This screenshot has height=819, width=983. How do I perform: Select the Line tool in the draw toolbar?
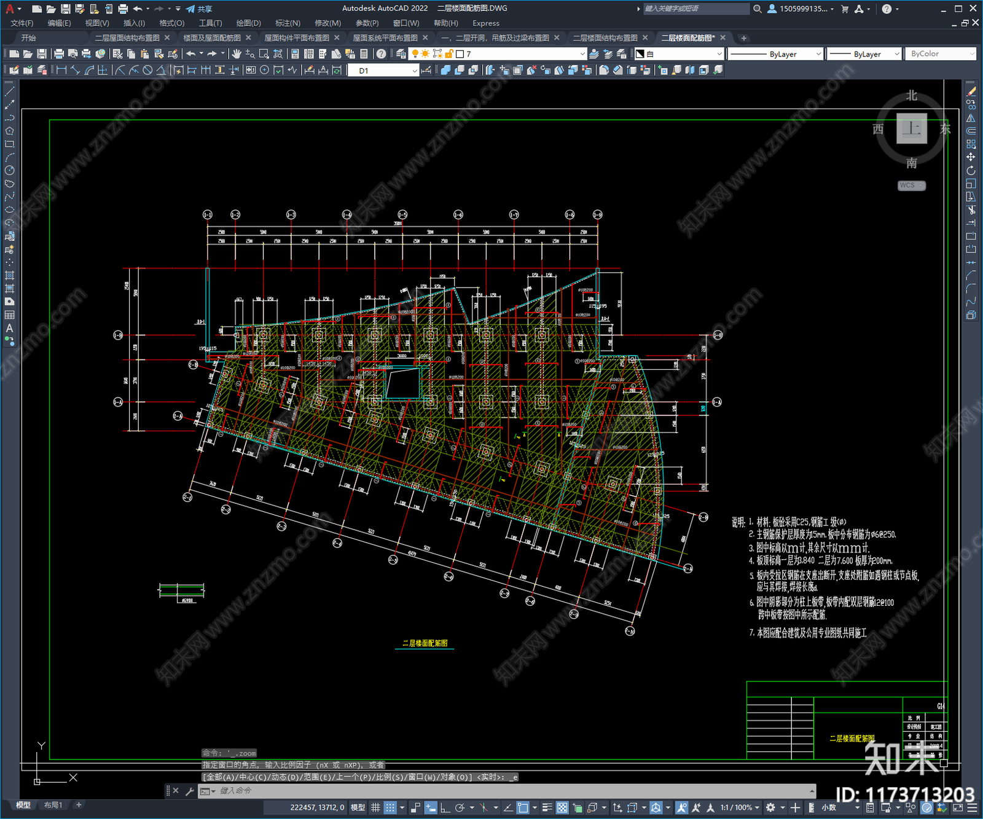click(9, 92)
